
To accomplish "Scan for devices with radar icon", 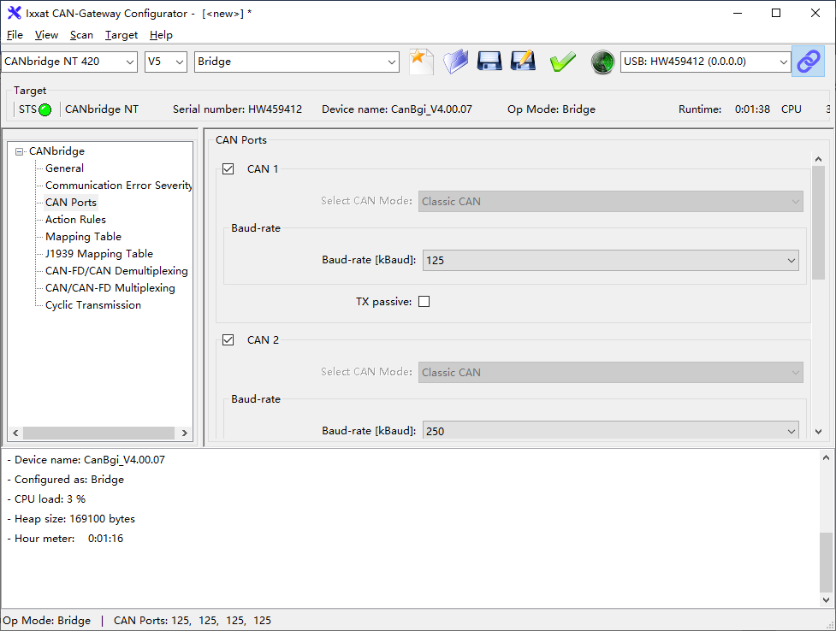I will tap(602, 62).
